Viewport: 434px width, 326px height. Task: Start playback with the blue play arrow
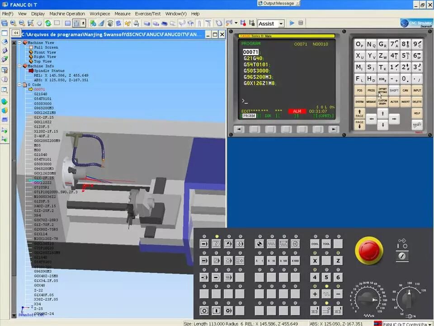click(292, 23)
